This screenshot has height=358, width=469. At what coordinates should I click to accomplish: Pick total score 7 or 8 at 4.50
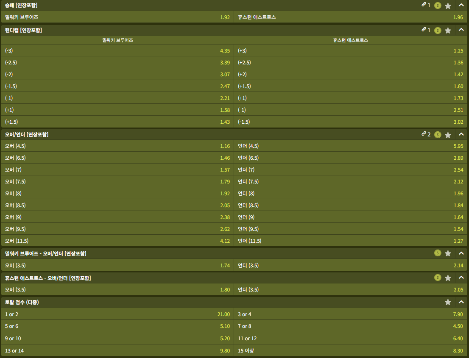[x=351, y=326]
